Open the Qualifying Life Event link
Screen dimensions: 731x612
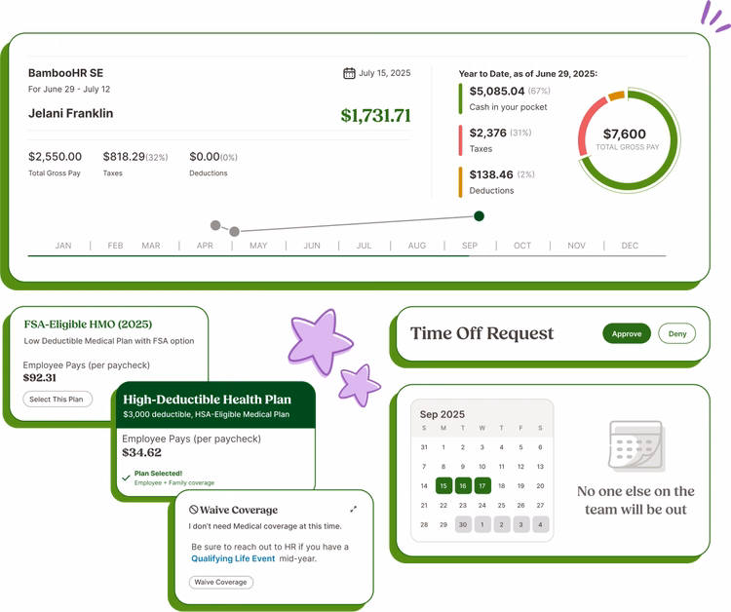233,559
